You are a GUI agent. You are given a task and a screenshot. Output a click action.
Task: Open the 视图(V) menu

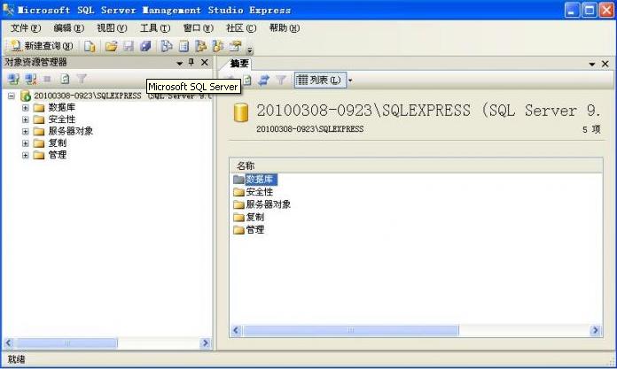[113, 28]
